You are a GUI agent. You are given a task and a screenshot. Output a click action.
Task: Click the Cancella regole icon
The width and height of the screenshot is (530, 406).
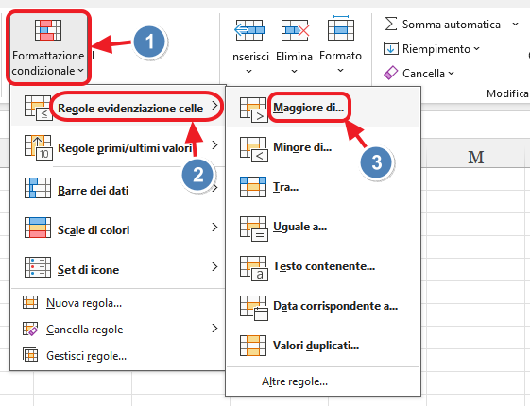click(x=30, y=329)
